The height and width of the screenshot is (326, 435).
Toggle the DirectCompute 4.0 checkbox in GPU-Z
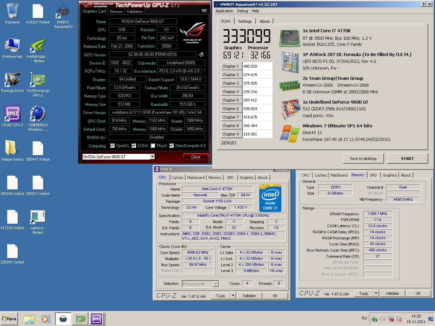point(172,146)
